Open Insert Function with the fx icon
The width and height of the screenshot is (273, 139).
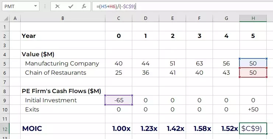pos(84,6)
